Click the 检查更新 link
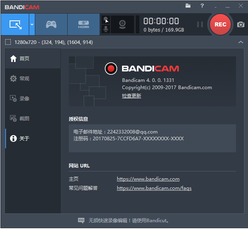This screenshot has height=229, width=248. pyautogui.click(x=132, y=96)
